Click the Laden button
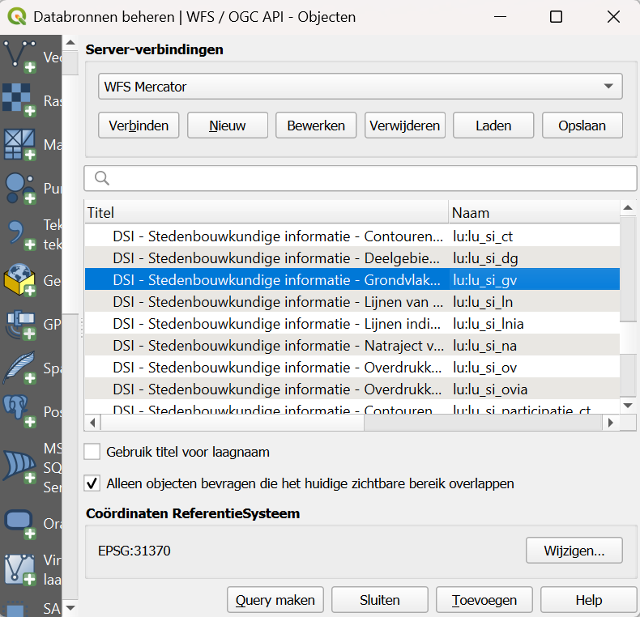Image resolution: width=640 pixels, height=617 pixels. coord(493,126)
